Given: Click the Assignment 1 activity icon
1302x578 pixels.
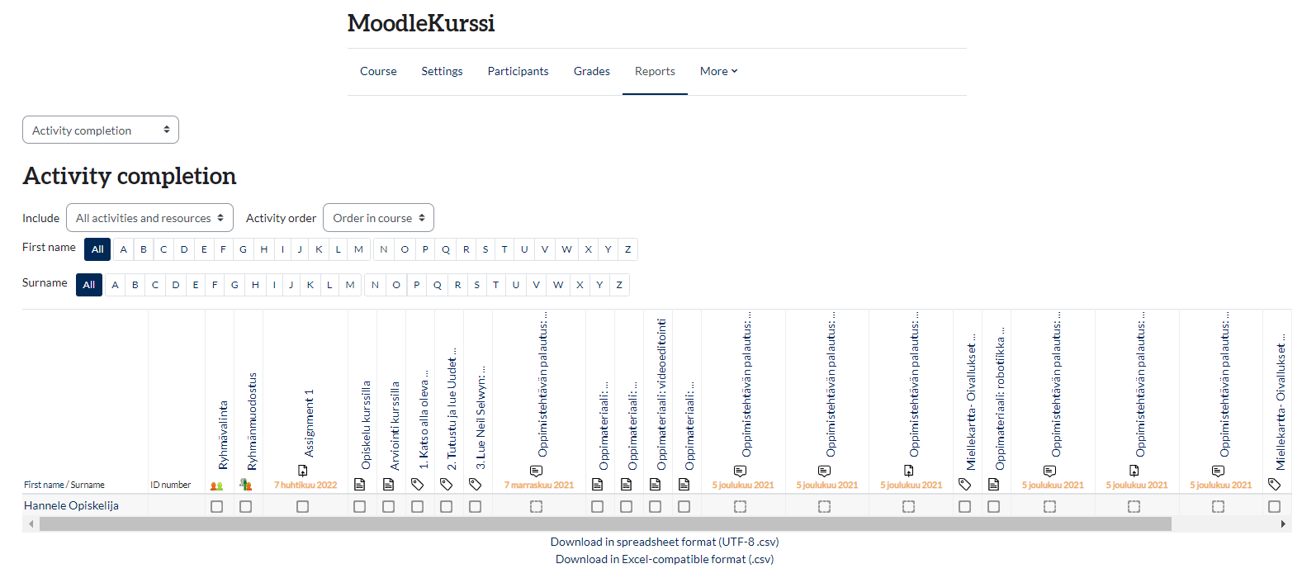Looking at the screenshot, I should 303,471.
